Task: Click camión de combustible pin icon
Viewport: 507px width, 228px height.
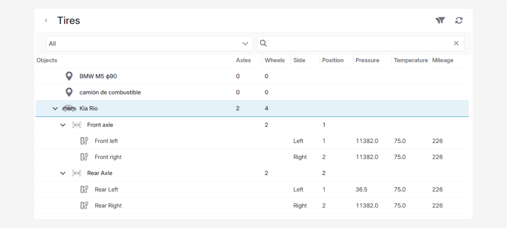Action: click(x=69, y=92)
